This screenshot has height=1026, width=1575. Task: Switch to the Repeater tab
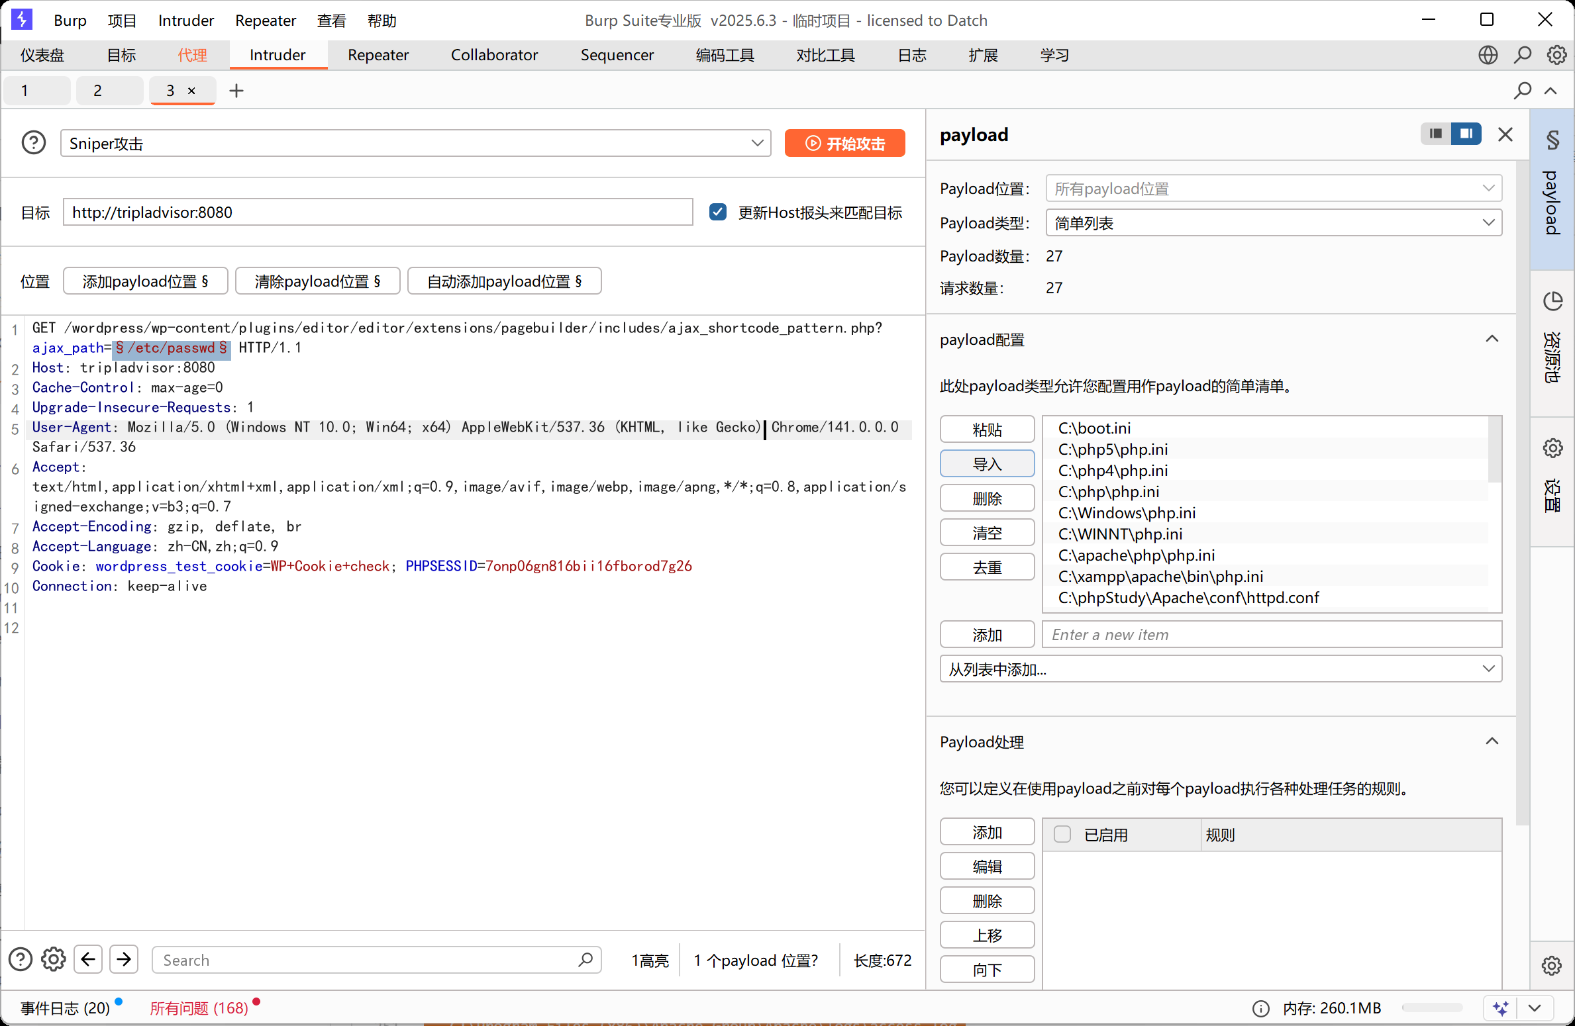click(x=378, y=55)
